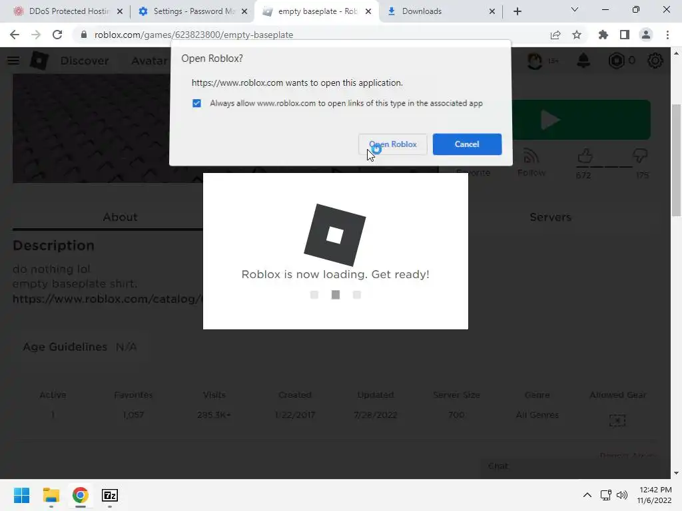This screenshot has width=682, height=511.
Task: Open Avatar in Roblox navigation
Action: [149, 61]
